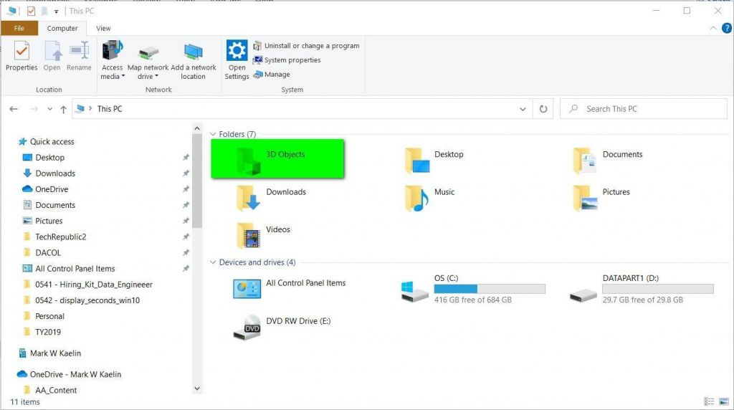The width and height of the screenshot is (734, 410).
Task: Open Settings from the ribbon
Action: (x=237, y=60)
